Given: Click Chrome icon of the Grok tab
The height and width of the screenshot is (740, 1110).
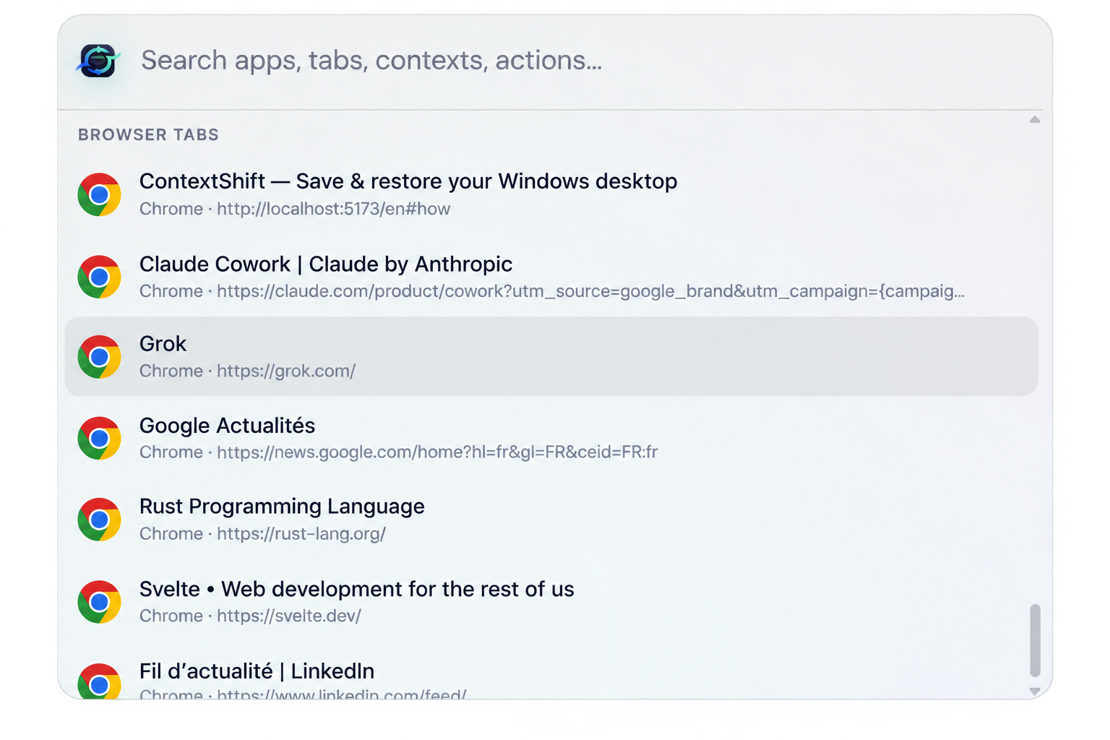Looking at the screenshot, I should coord(99,357).
